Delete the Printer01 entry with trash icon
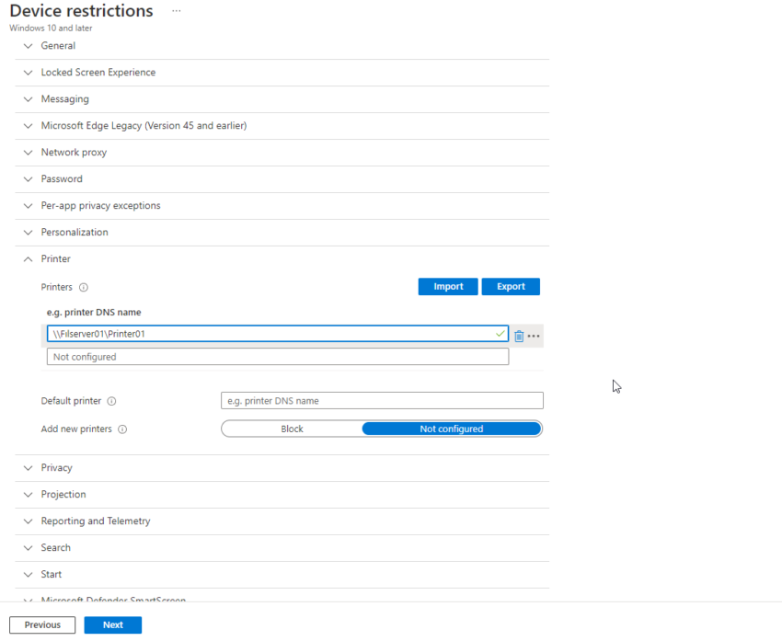Screen dimensions: 782x641 [519, 336]
